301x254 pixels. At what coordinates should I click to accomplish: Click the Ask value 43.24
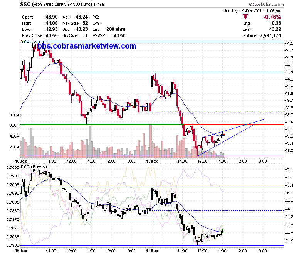(82, 17)
